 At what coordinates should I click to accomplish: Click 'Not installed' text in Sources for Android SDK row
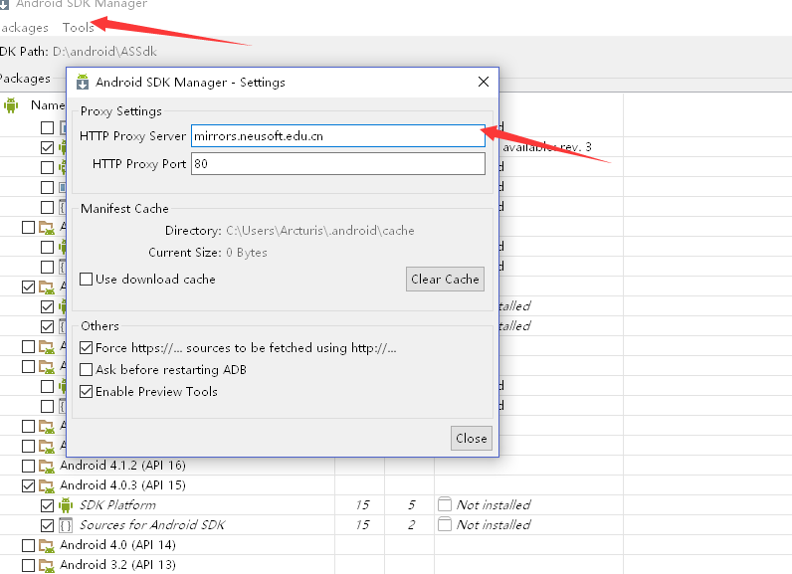coord(494,525)
